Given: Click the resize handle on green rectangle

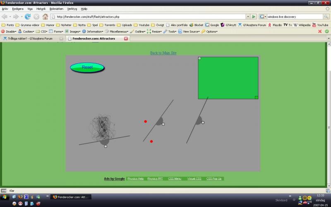Looking at the screenshot, I should pyautogui.click(x=257, y=97).
